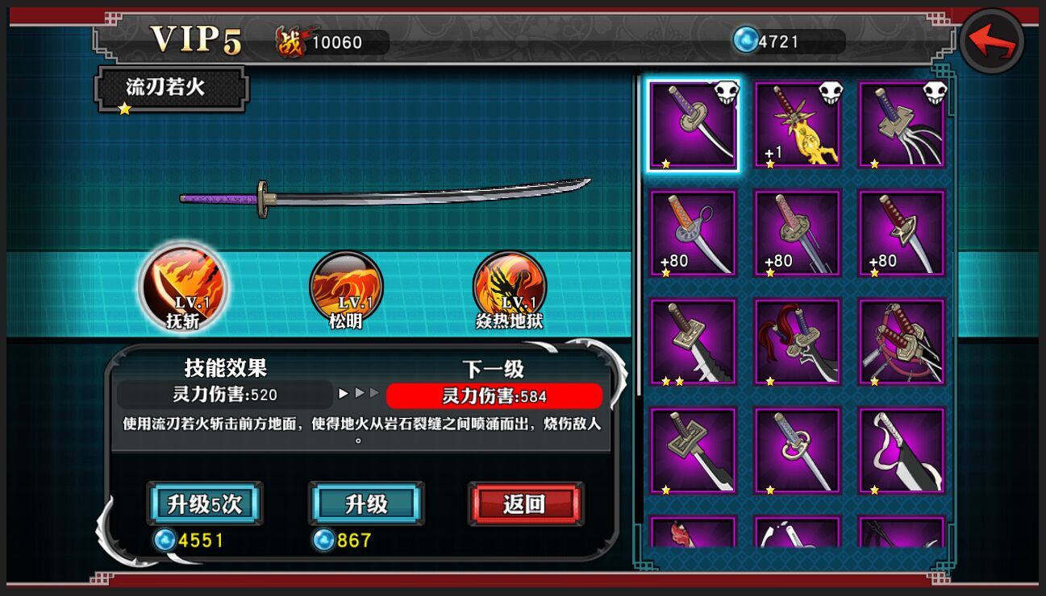This screenshot has height=596, width=1046.
Task: Select the 松明 skill icon
Action: (346, 288)
